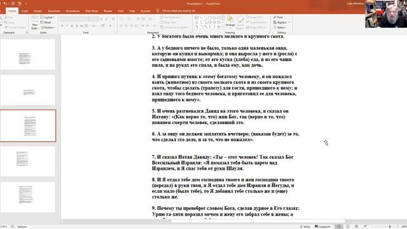Click the Bullets list icon

tap(122, 19)
